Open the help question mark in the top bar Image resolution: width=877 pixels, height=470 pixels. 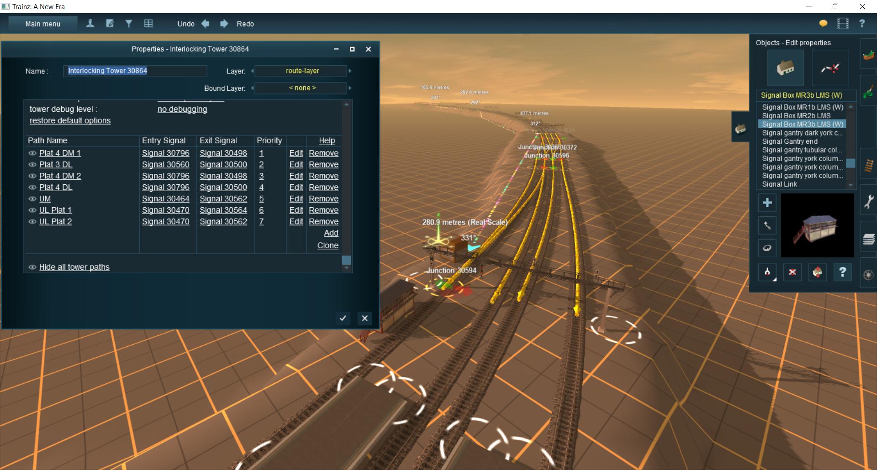click(862, 23)
